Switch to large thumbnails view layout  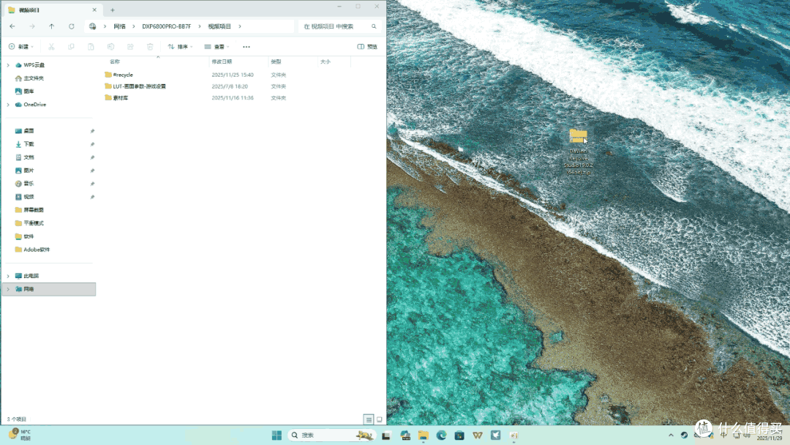coord(380,419)
